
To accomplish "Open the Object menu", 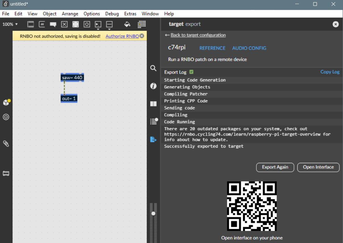I will 50,14.
